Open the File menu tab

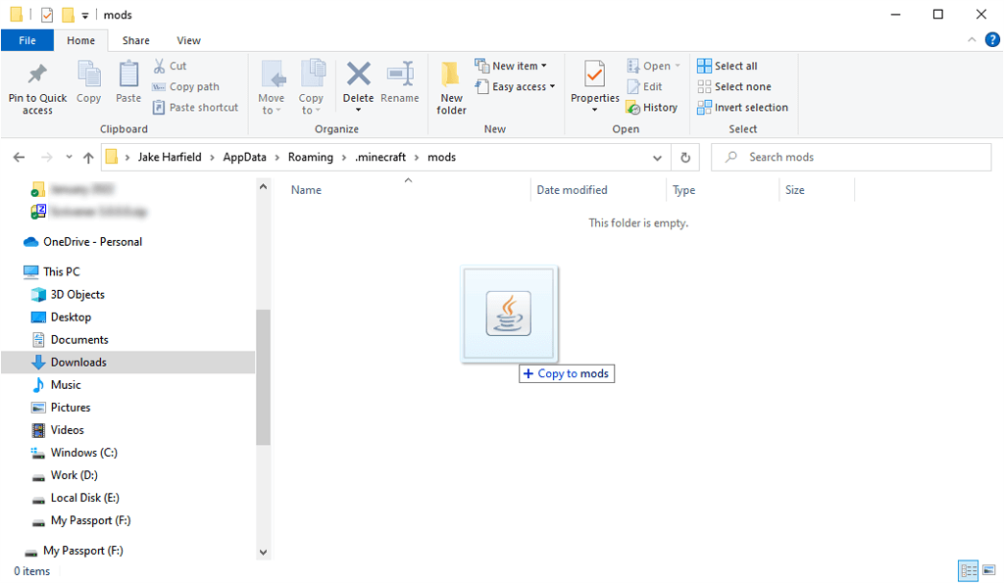tap(27, 40)
